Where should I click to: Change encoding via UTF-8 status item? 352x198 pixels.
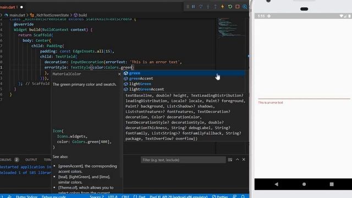pos(113,196)
